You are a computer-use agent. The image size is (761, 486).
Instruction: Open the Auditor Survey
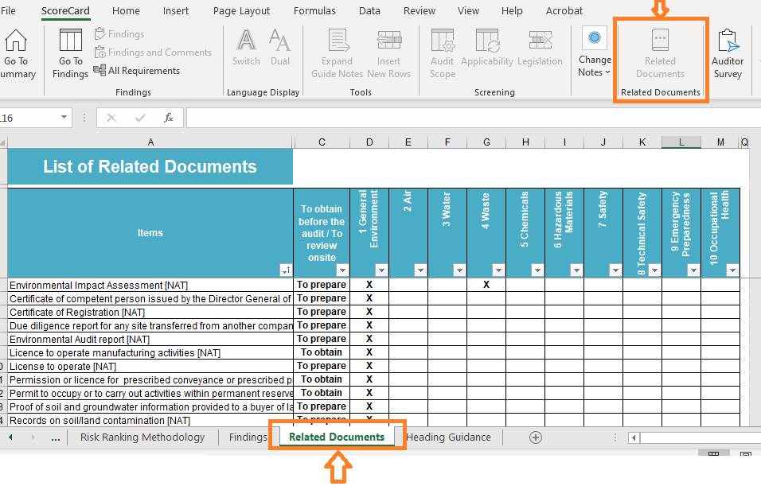tap(727, 53)
